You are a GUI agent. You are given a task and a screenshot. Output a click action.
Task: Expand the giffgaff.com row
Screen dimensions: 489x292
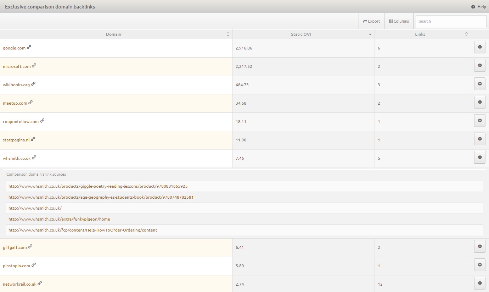click(480, 246)
